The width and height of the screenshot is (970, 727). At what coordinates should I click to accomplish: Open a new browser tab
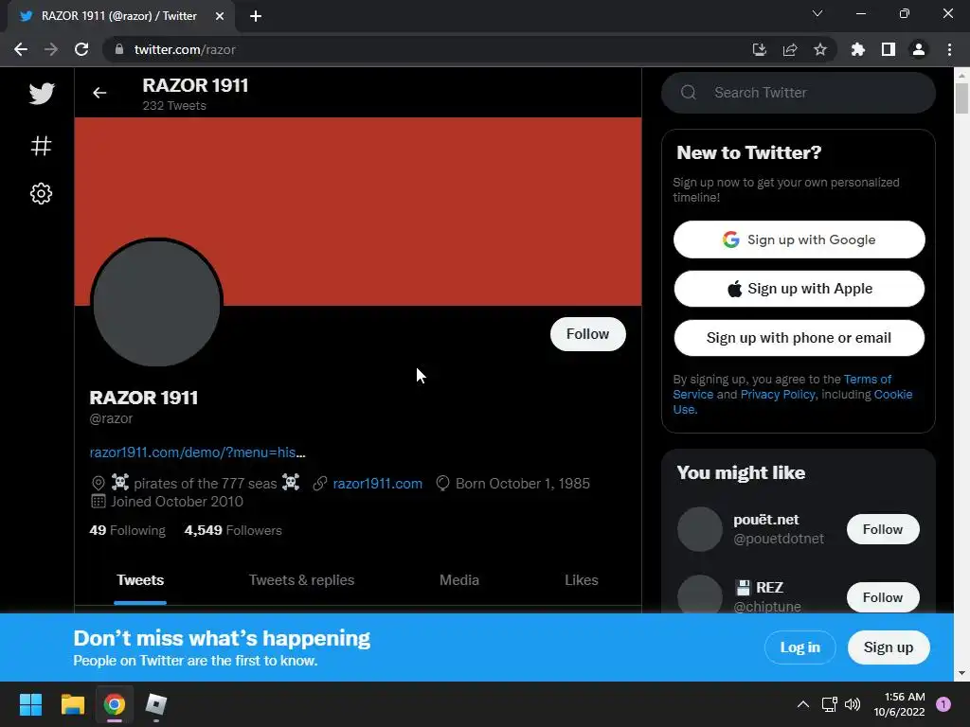click(256, 16)
